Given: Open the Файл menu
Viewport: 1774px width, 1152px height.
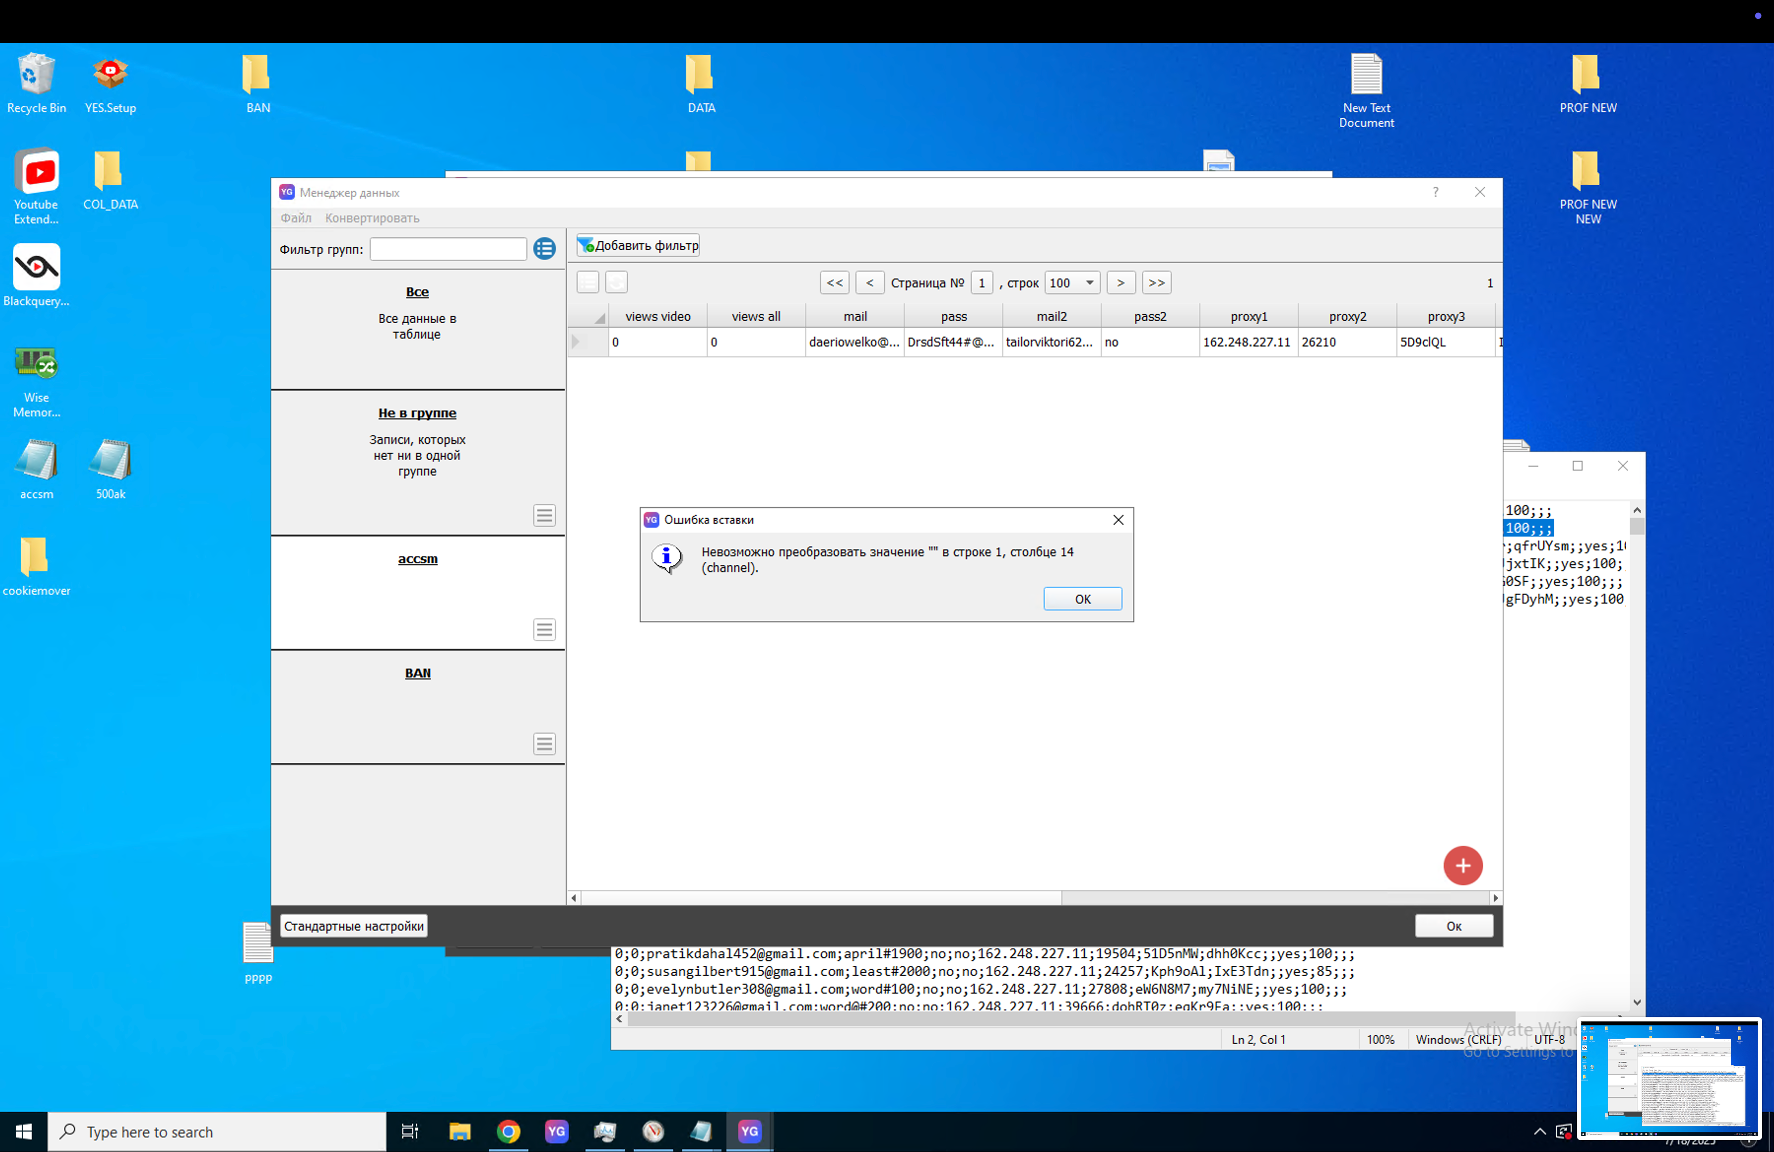Looking at the screenshot, I should [x=295, y=218].
